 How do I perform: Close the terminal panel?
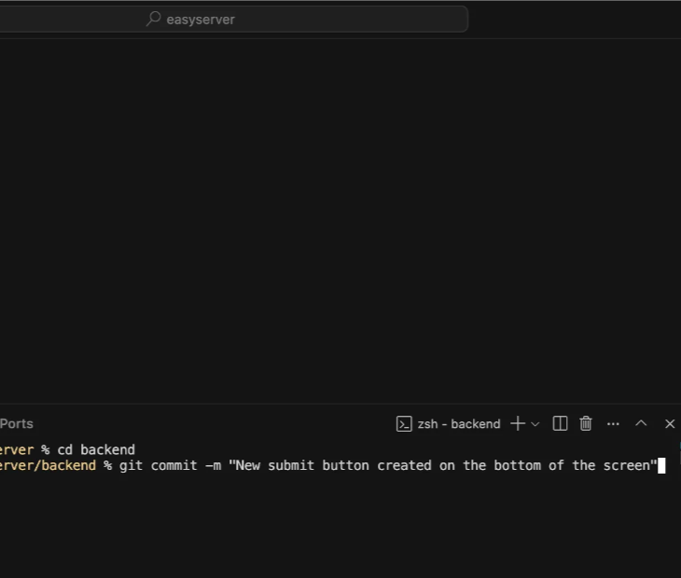click(670, 423)
